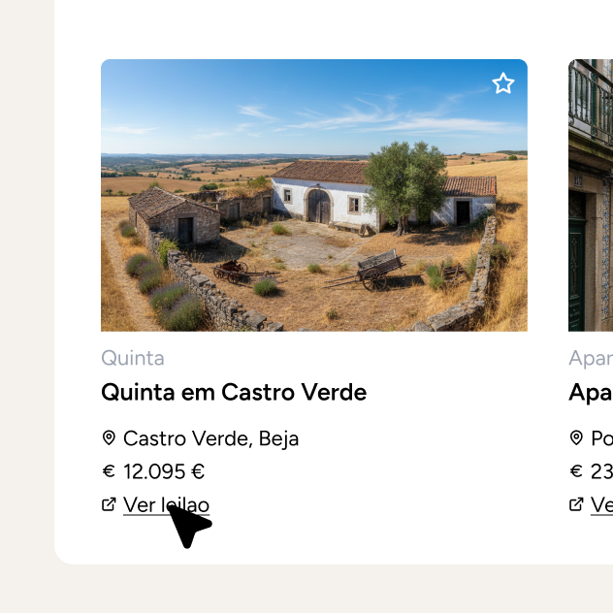Click the cut-off "Po" location text

coord(601,438)
